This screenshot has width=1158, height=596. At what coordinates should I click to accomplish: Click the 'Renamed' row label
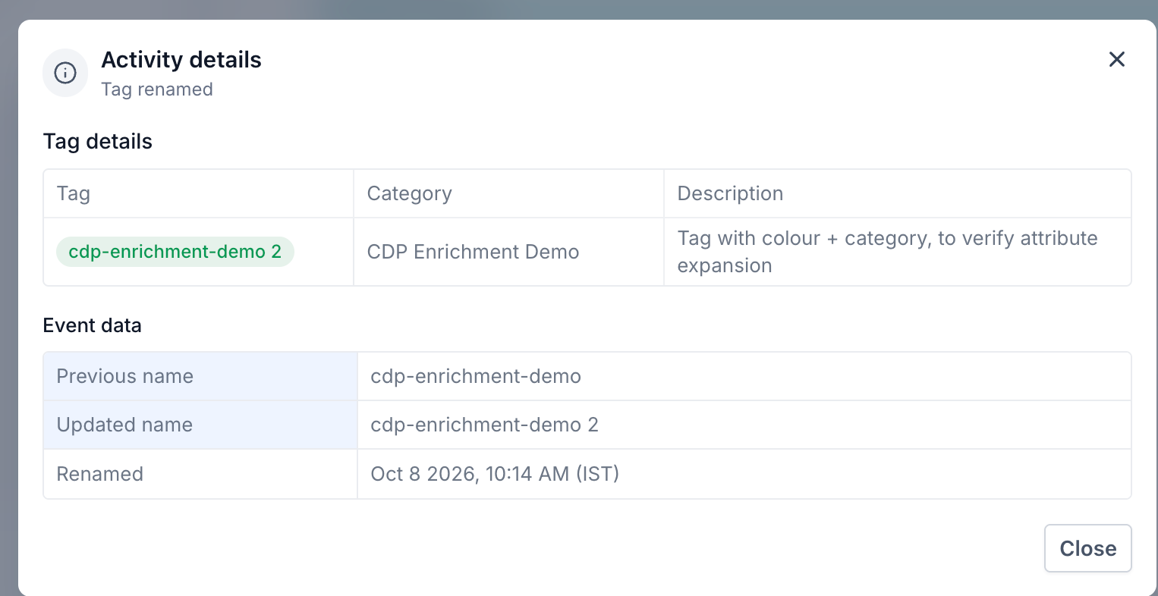[x=100, y=474]
